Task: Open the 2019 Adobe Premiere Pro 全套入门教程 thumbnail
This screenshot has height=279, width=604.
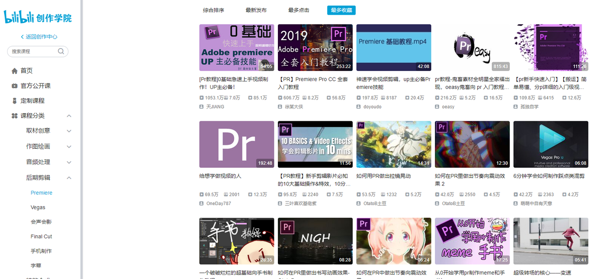Action: [315, 47]
